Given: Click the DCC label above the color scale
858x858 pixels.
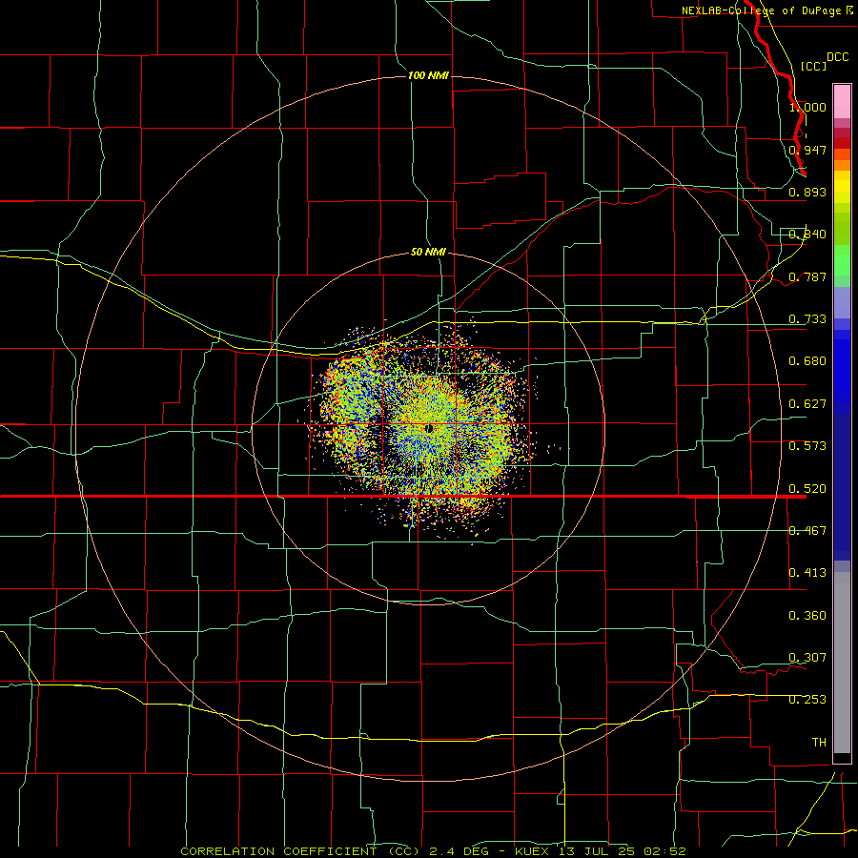Looking at the screenshot, I should pyautogui.click(x=838, y=57).
